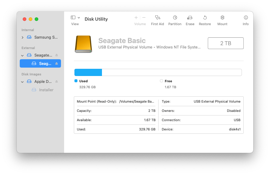
Task: Click the 2 TB capacity badge
Action: click(x=225, y=43)
